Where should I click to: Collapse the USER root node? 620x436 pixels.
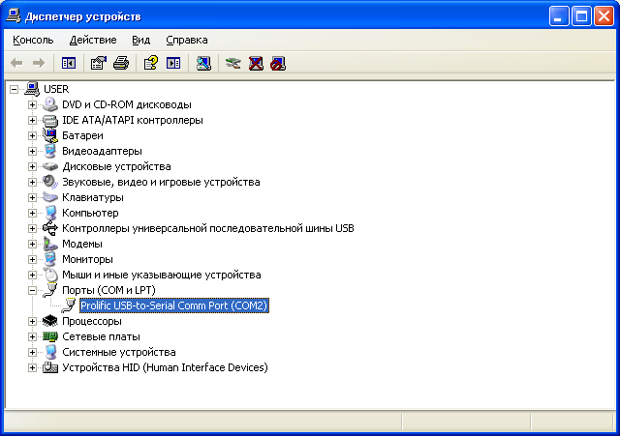pyautogui.click(x=14, y=89)
